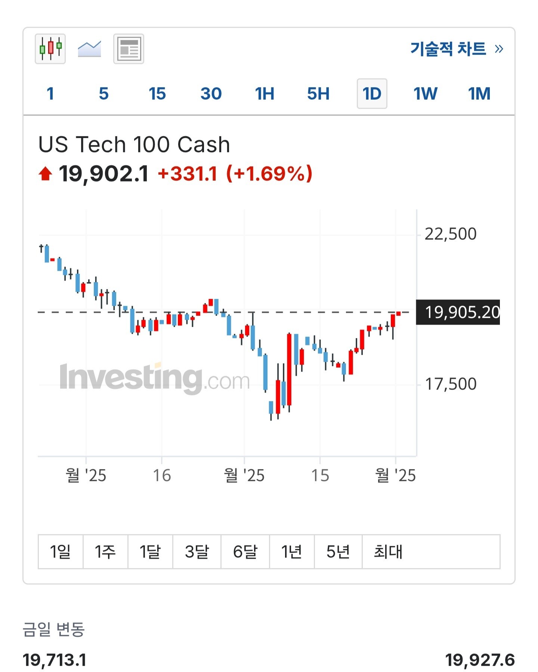Image resolution: width=538 pixels, height=672 pixels.
Task: Pick the 1M monthly interval
Action: pos(479,94)
